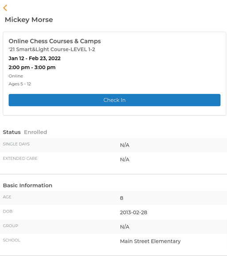Select the Jan 12 - Feb 23, 2022 dates
227x256 pixels.
[x=35, y=58]
